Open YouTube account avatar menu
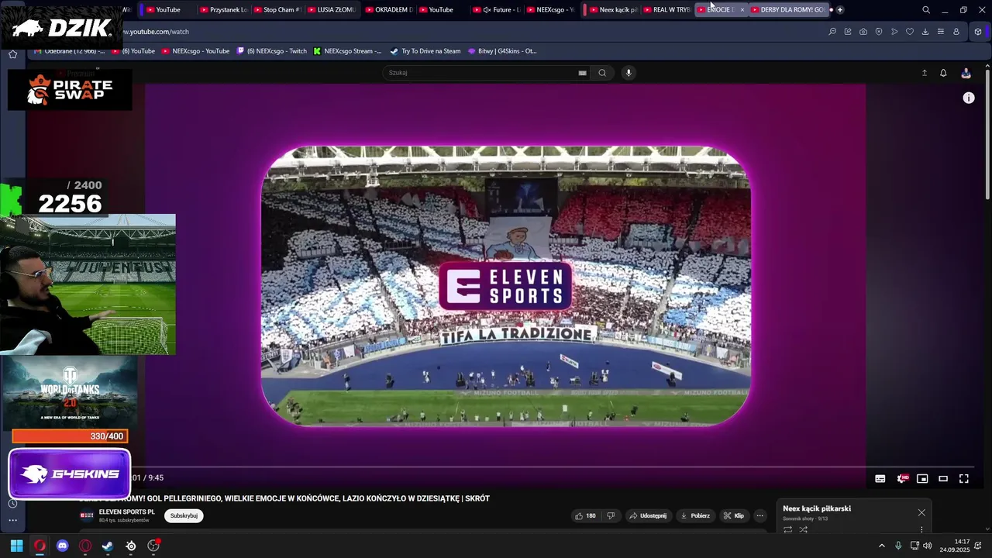 [966, 73]
